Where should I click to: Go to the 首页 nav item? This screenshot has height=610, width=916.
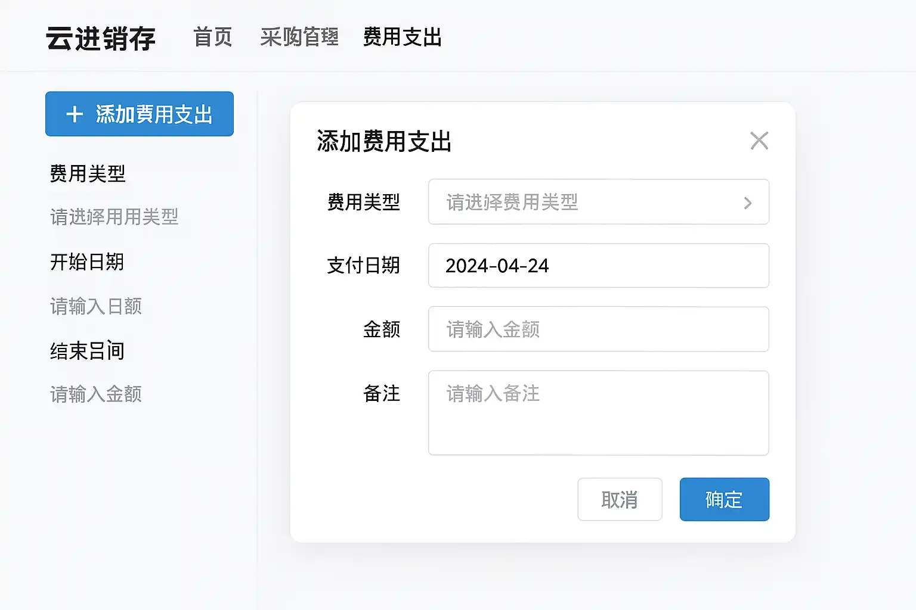coord(213,38)
